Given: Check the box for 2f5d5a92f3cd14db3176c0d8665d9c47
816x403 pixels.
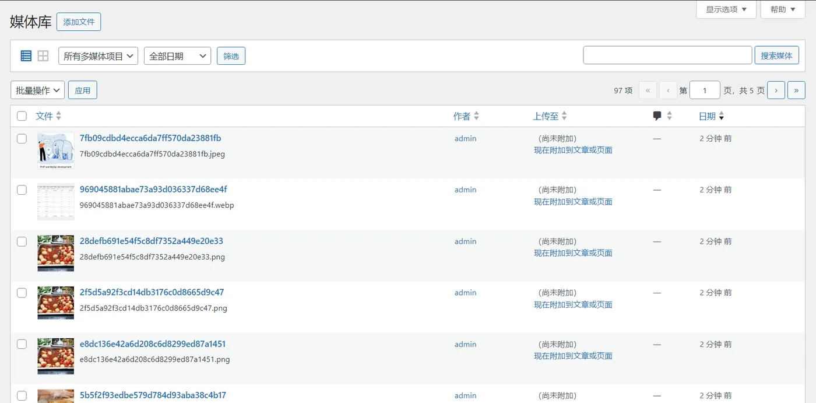Looking at the screenshot, I should tap(22, 293).
